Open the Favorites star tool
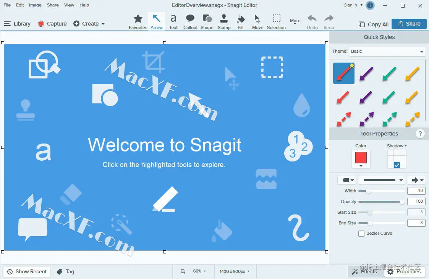Image resolution: width=429 pixels, height=279 pixels. [x=138, y=22]
